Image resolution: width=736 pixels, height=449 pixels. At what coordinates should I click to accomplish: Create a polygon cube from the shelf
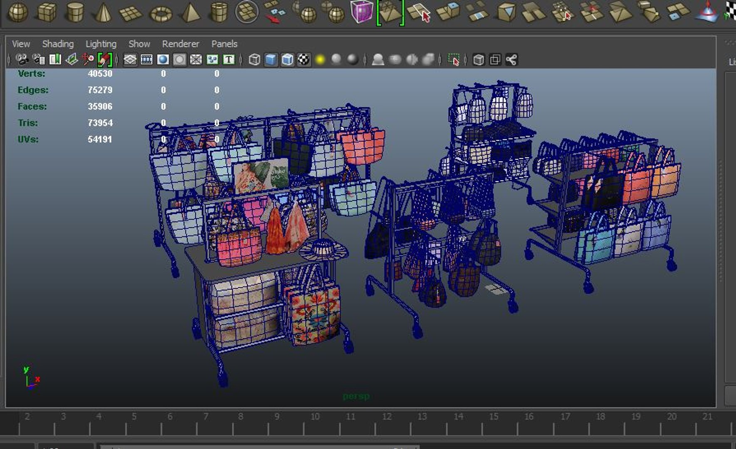point(47,12)
